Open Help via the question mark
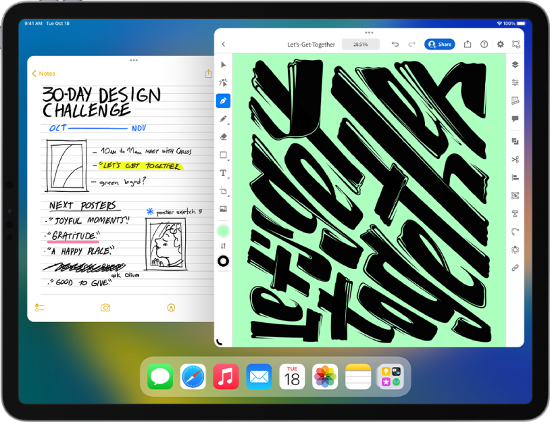 (x=484, y=44)
